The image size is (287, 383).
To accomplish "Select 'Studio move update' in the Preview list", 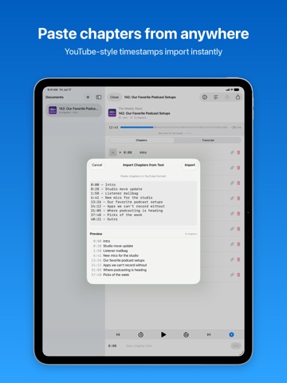I will (118, 246).
